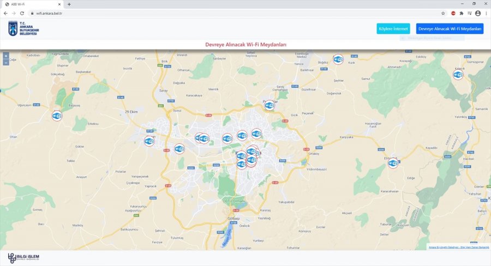Close the ABB Wi-Fi tab

pos(59,4)
